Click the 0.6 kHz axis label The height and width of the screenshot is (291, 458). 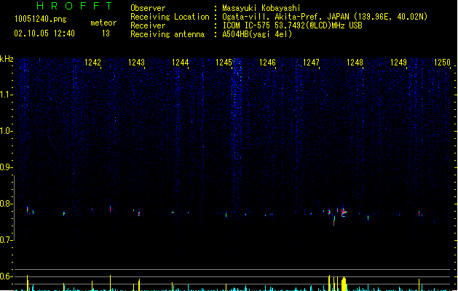coord(7,276)
